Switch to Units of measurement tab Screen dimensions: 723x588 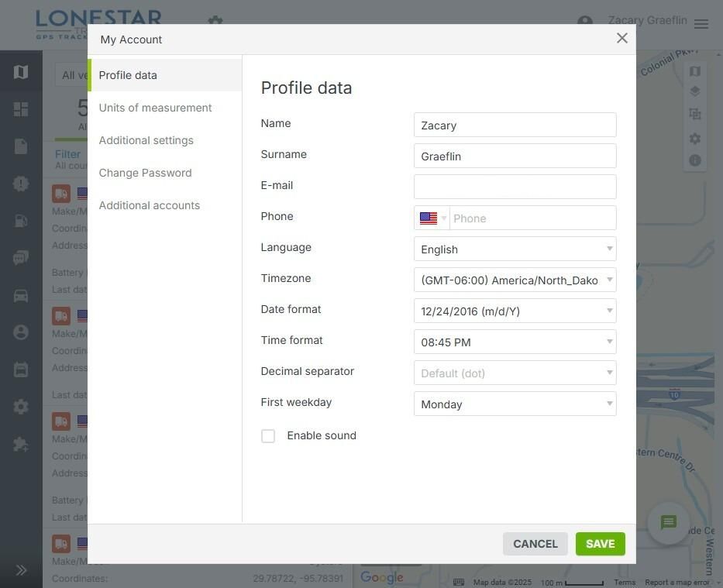point(155,108)
